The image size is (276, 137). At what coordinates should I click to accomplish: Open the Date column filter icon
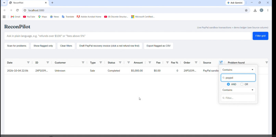pyautogui.click(x=28, y=63)
